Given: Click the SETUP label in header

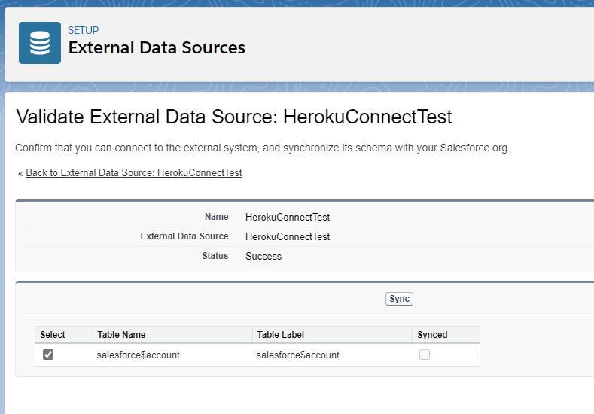Looking at the screenshot, I should click(83, 30).
